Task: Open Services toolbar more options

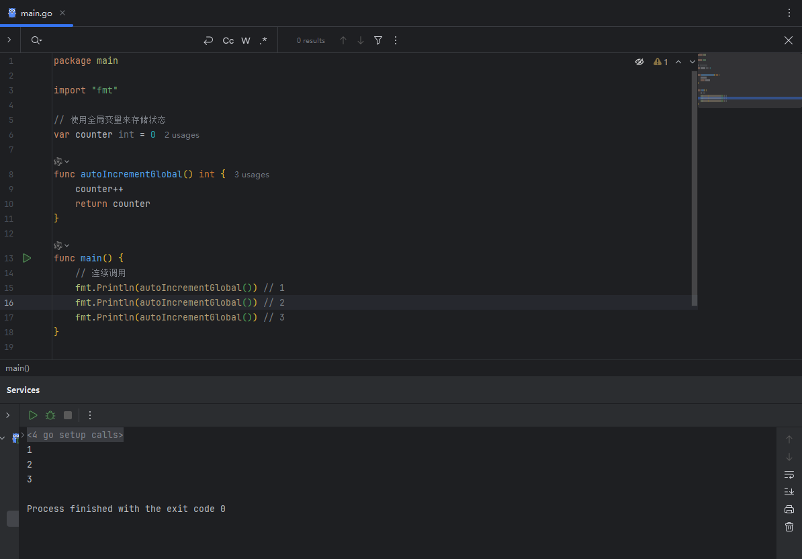Action: (90, 415)
